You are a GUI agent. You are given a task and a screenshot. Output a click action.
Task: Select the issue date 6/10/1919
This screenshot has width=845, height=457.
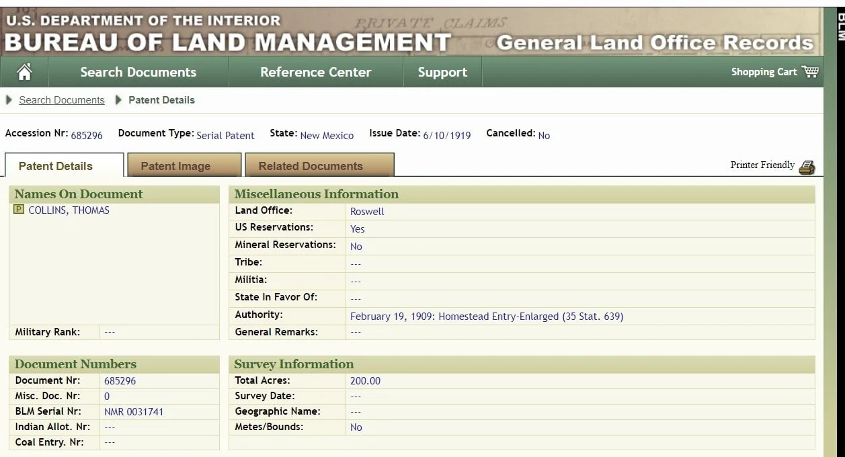click(447, 135)
